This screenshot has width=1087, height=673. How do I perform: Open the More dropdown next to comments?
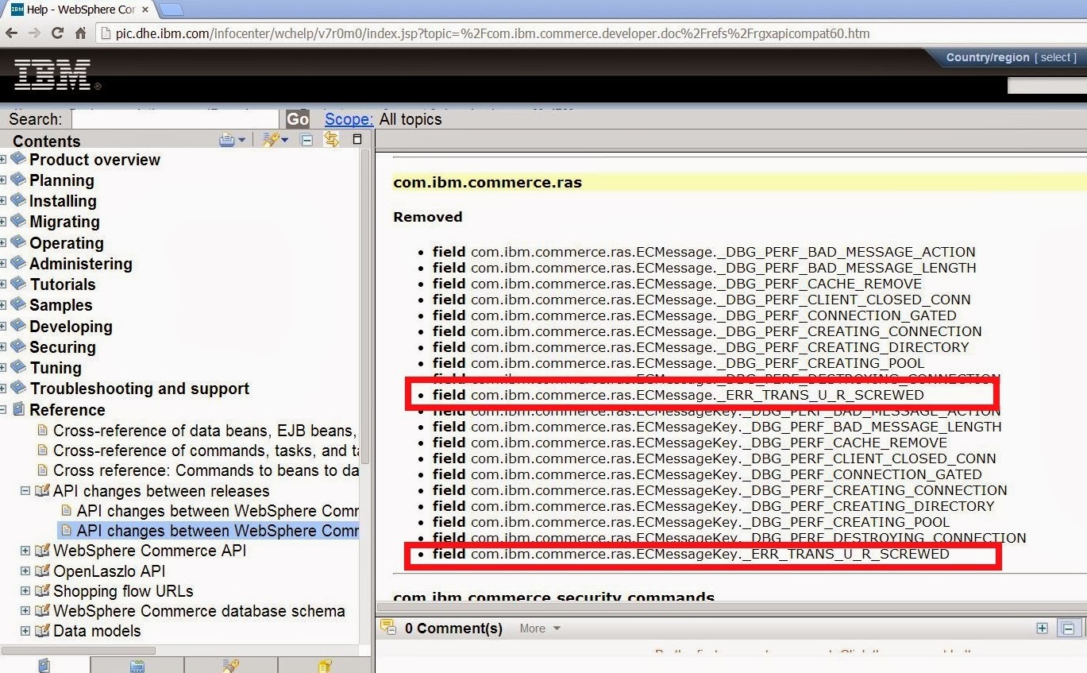(x=540, y=629)
